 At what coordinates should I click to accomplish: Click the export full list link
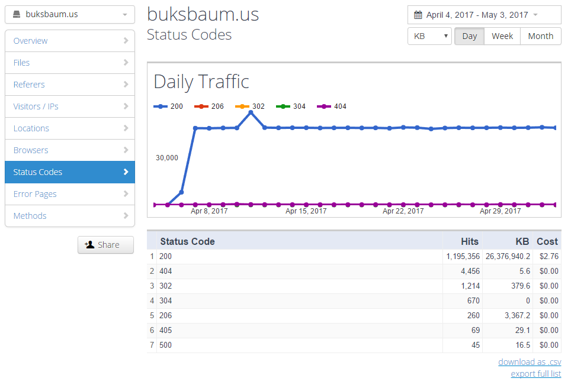[x=535, y=374]
